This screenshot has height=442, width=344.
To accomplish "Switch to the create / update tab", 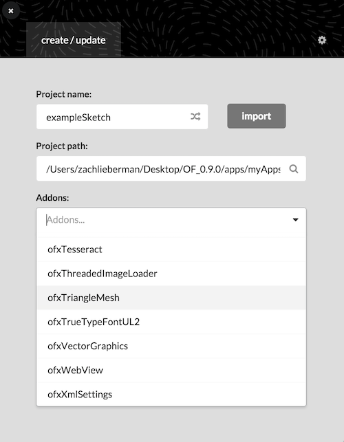I will pyautogui.click(x=74, y=40).
